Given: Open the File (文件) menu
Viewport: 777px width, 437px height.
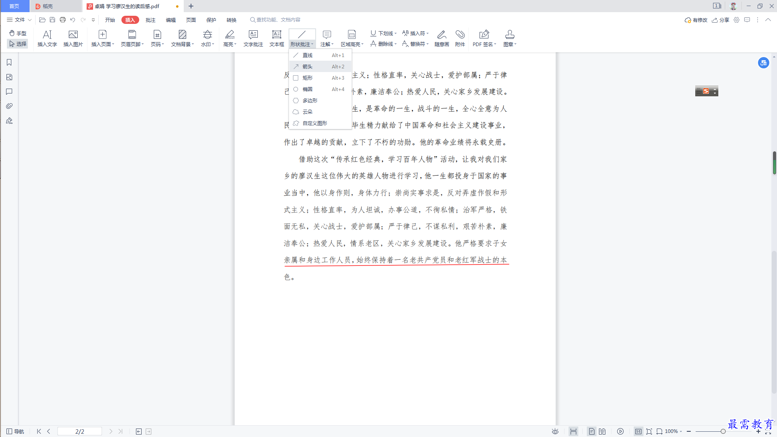Looking at the screenshot, I should pos(19,20).
